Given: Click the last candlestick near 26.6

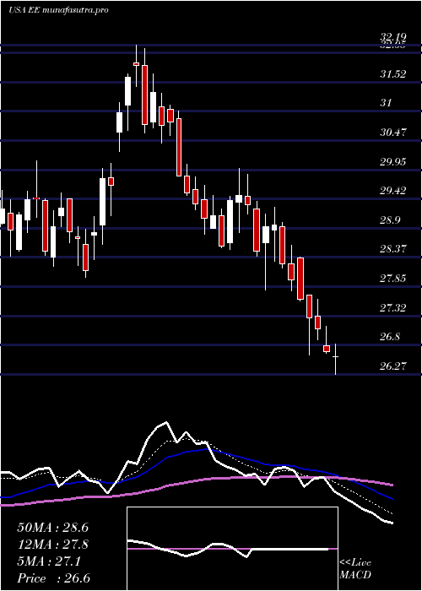Looking at the screenshot, I should (x=335, y=359).
